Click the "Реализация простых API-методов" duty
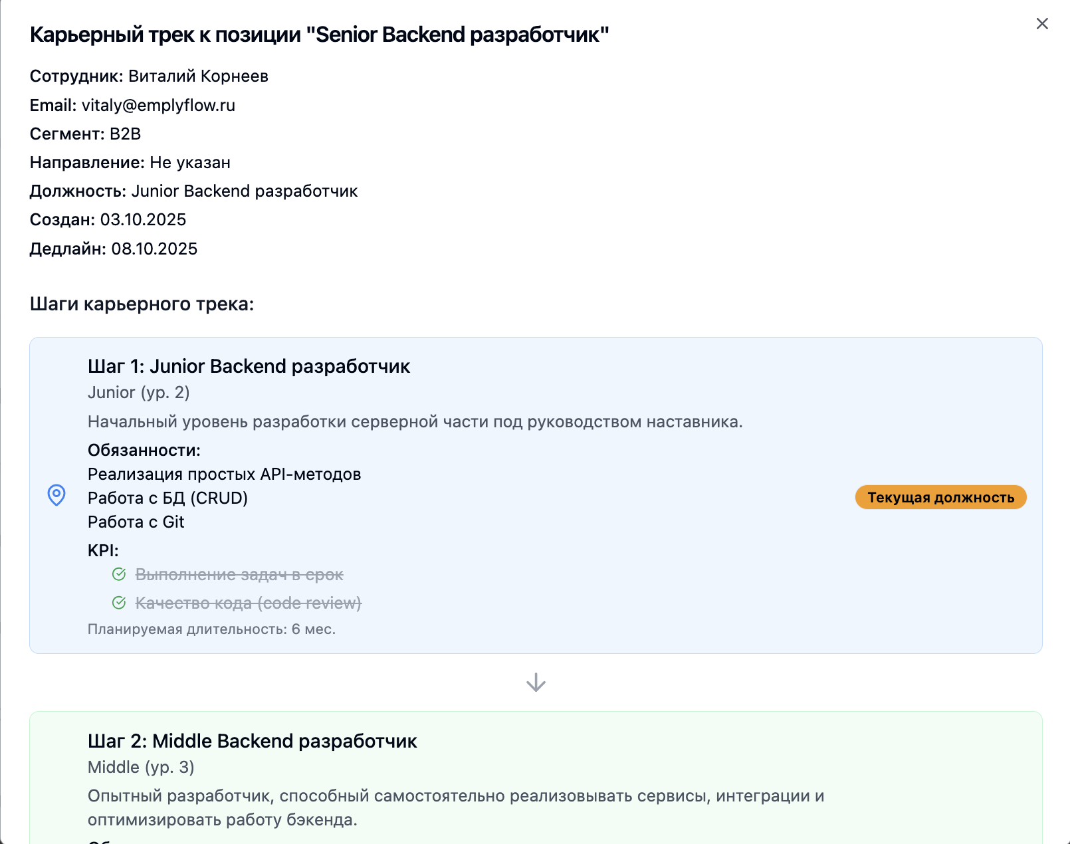The height and width of the screenshot is (844, 1070). [x=224, y=475]
